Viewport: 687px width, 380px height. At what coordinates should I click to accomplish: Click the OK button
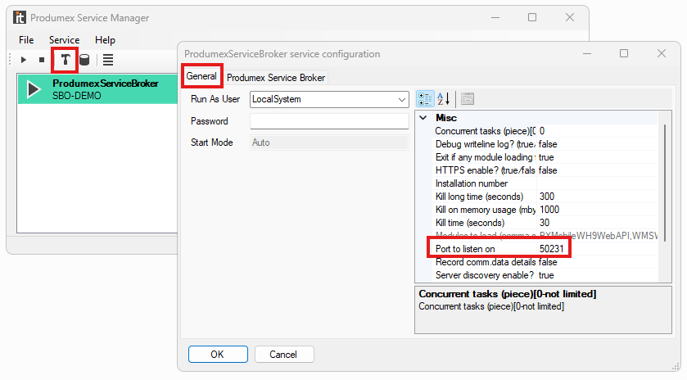[x=217, y=355]
